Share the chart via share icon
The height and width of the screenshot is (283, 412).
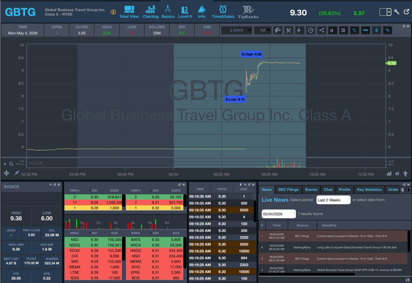tap(321, 30)
